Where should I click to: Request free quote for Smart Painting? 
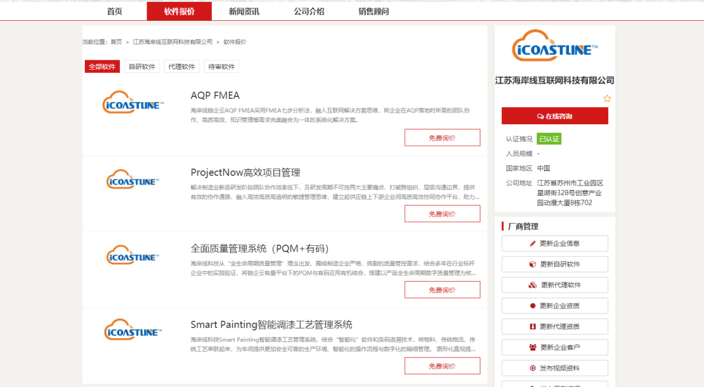(x=442, y=366)
